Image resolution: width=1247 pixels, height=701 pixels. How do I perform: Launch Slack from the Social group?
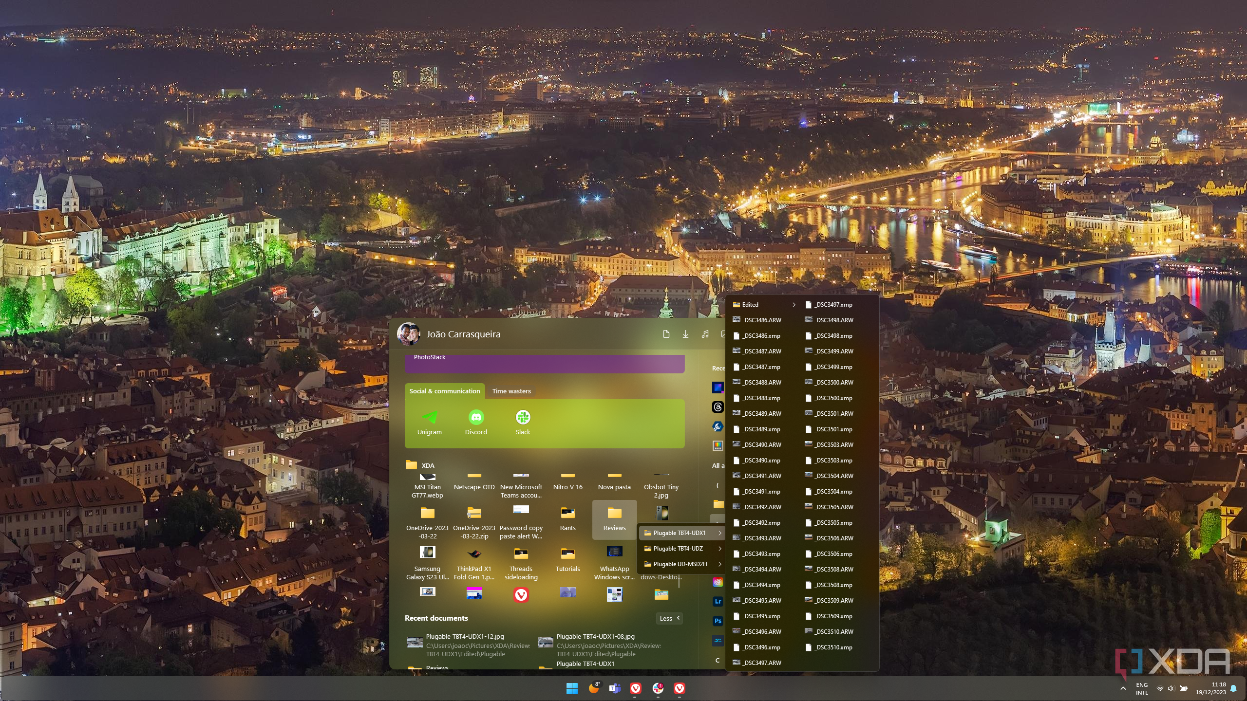[523, 422]
